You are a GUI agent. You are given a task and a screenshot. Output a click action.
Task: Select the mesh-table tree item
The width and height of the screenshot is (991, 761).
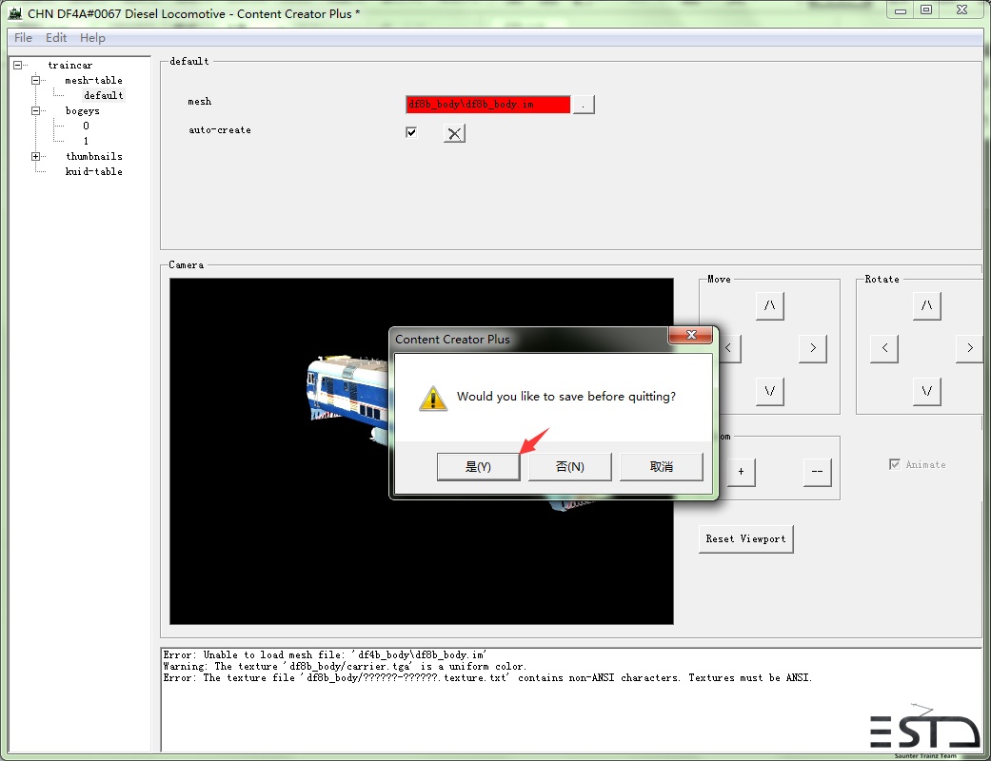tap(93, 80)
